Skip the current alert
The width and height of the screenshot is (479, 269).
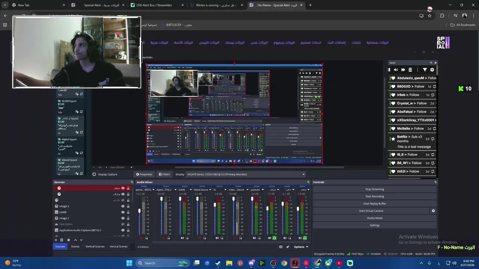[x=403, y=70]
